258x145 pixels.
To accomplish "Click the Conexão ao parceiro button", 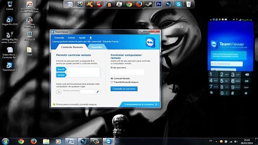I will click(x=124, y=89).
